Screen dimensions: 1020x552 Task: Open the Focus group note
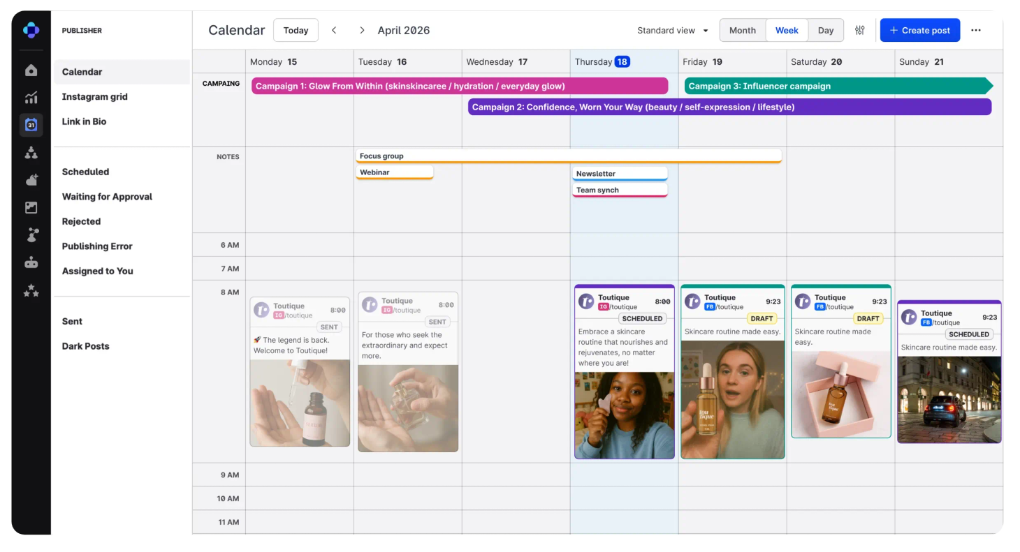(569, 156)
